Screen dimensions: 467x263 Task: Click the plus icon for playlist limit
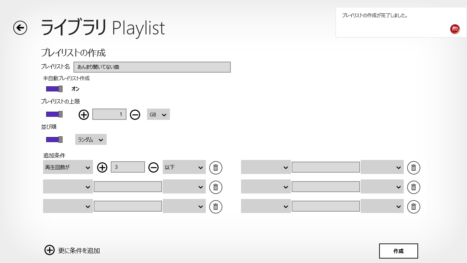pos(84,115)
